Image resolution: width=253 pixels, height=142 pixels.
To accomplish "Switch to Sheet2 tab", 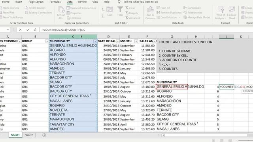I will point(29,135).
